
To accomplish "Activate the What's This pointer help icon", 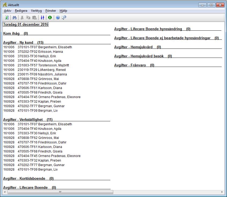I will coord(64,18).
